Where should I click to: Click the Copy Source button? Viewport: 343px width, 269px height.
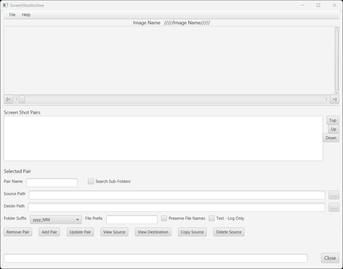click(x=192, y=232)
